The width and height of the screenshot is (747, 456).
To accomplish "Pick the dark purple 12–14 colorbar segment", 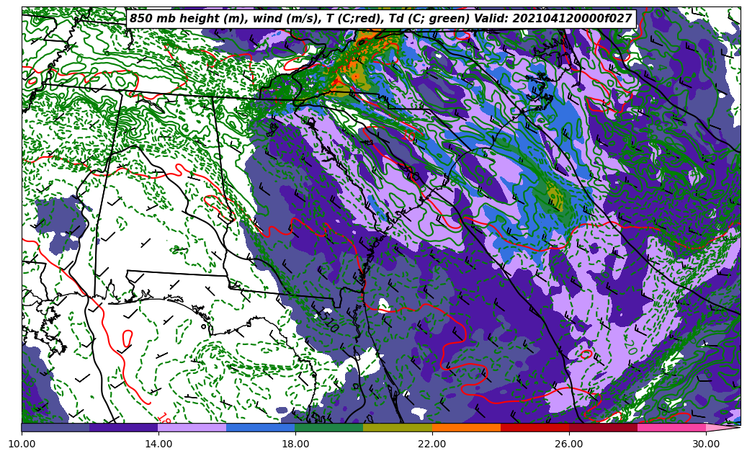I will click(124, 427).
